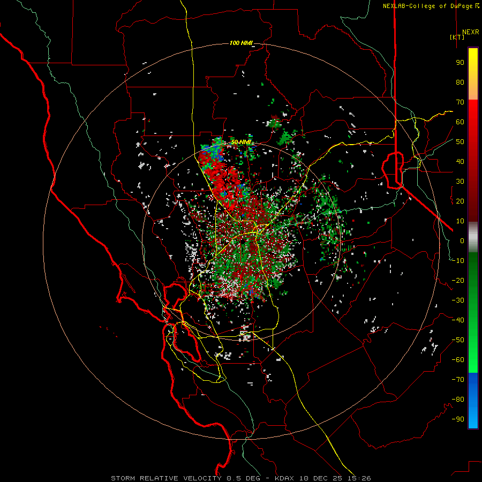Click the -40 value on velocity scale
The height and width of the screenshot is (482, 482).
[x=458, y=320]
